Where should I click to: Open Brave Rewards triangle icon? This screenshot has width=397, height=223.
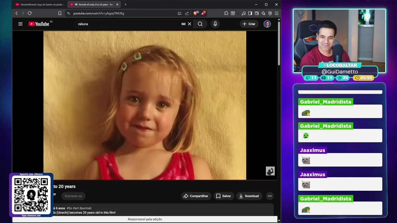pos(203,13)
